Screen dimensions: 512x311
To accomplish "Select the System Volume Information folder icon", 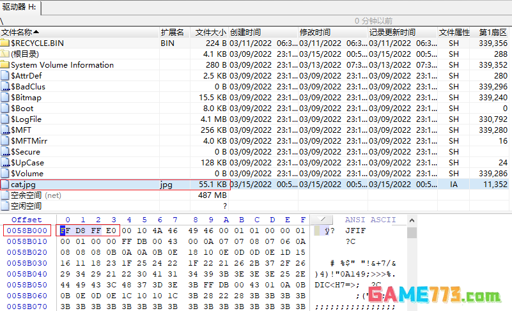I will 5,65.
